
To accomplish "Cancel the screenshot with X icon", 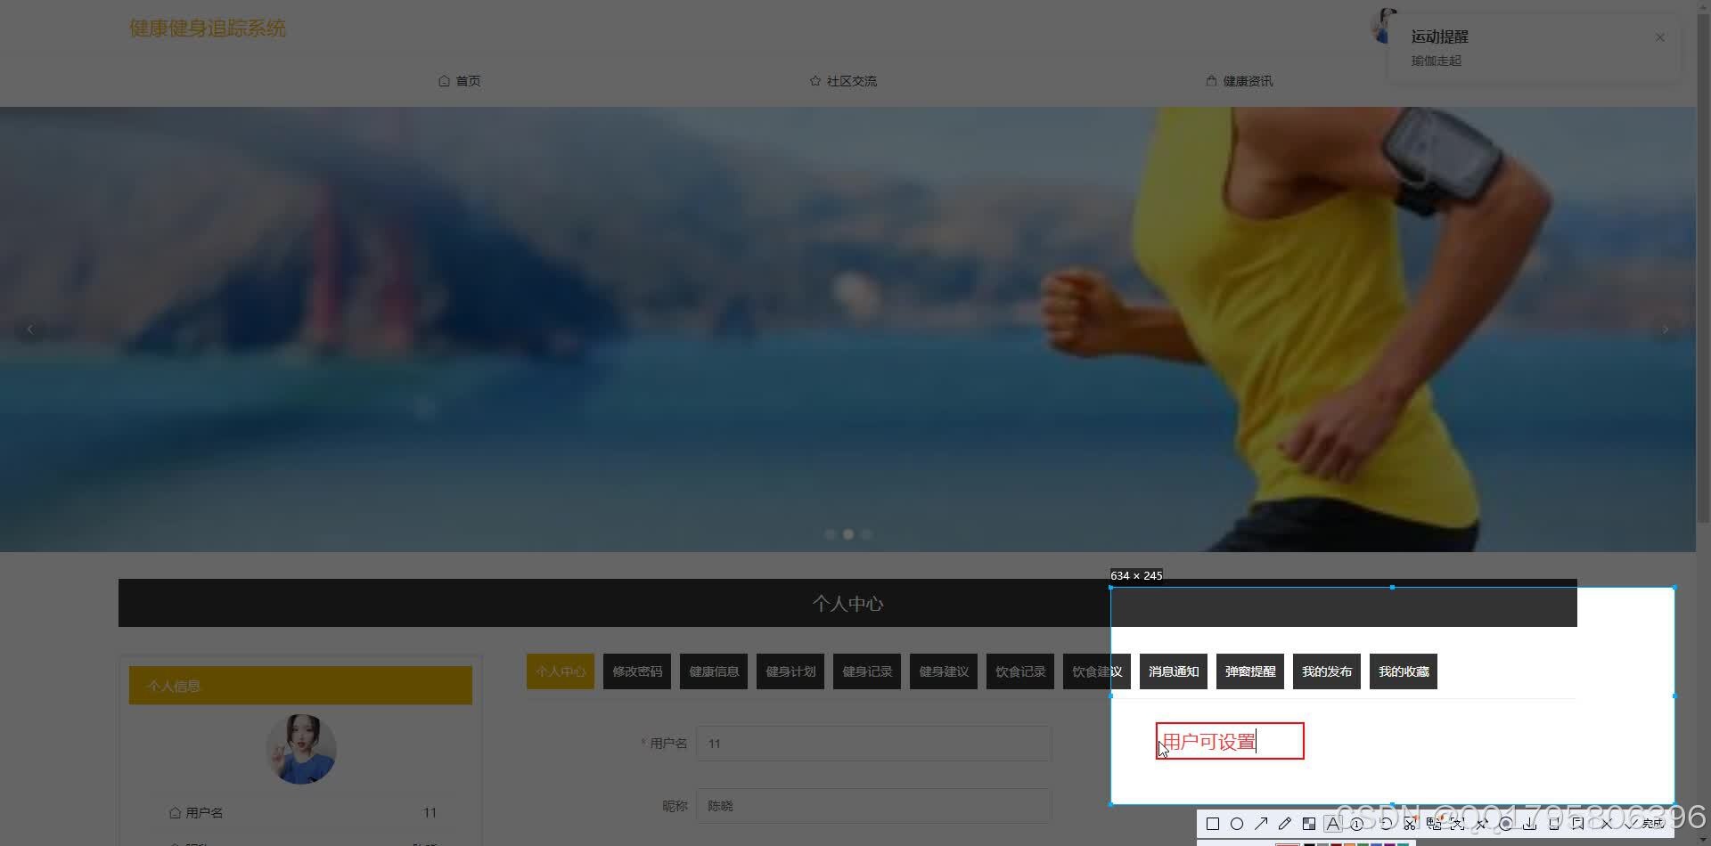I will [1607, 824].
